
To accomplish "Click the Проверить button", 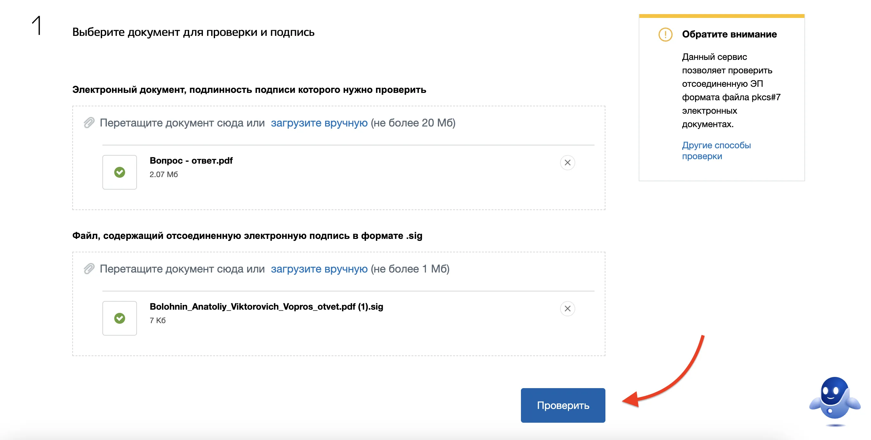I will [x=563, y=405].
